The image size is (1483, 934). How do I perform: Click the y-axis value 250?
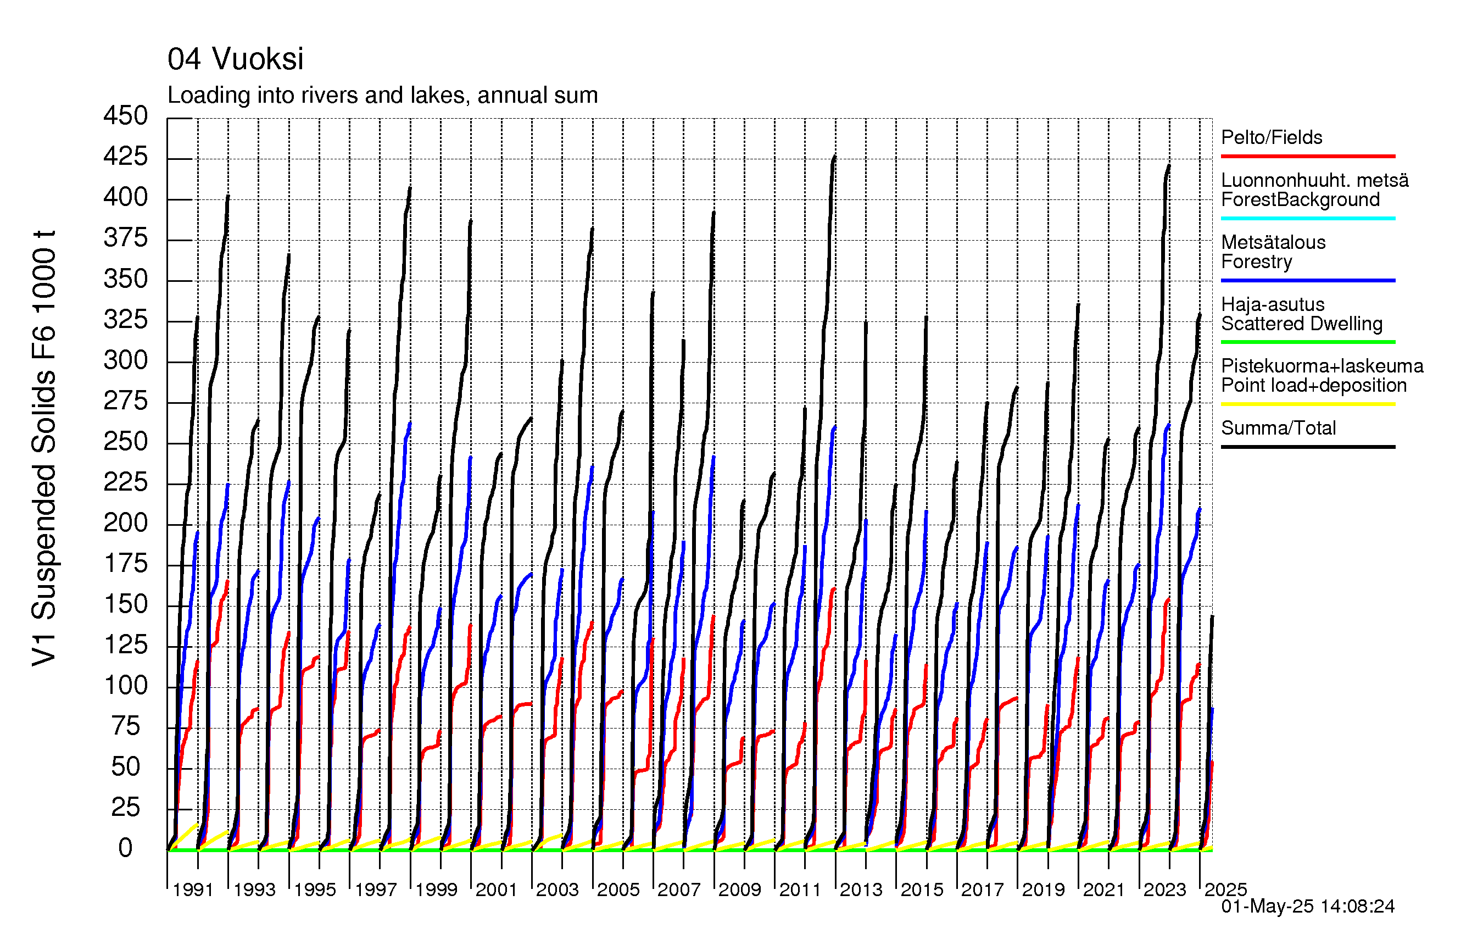pos(126,442)
